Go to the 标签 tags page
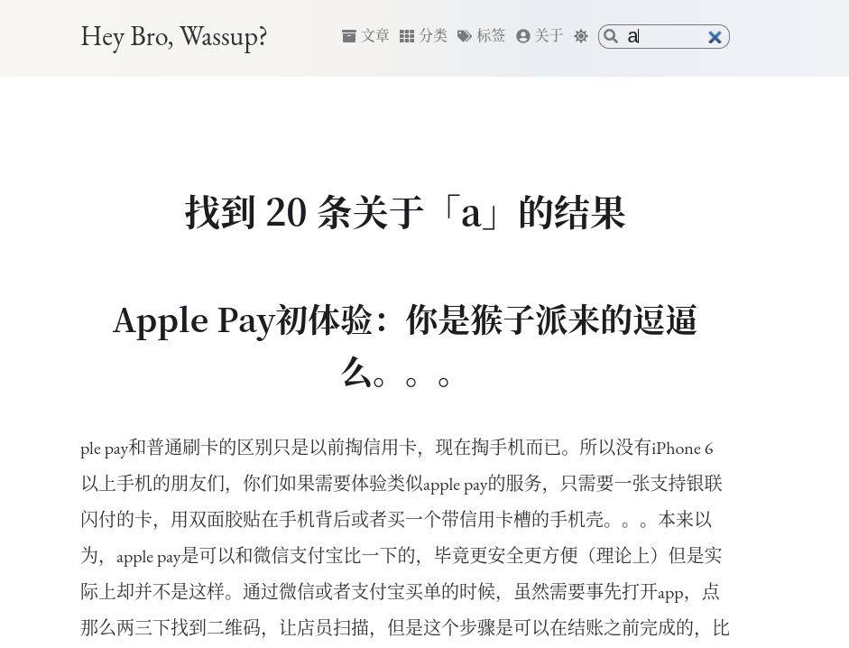Image resolution: width=849 pixels, height=648 pixels. click(491, 36)
